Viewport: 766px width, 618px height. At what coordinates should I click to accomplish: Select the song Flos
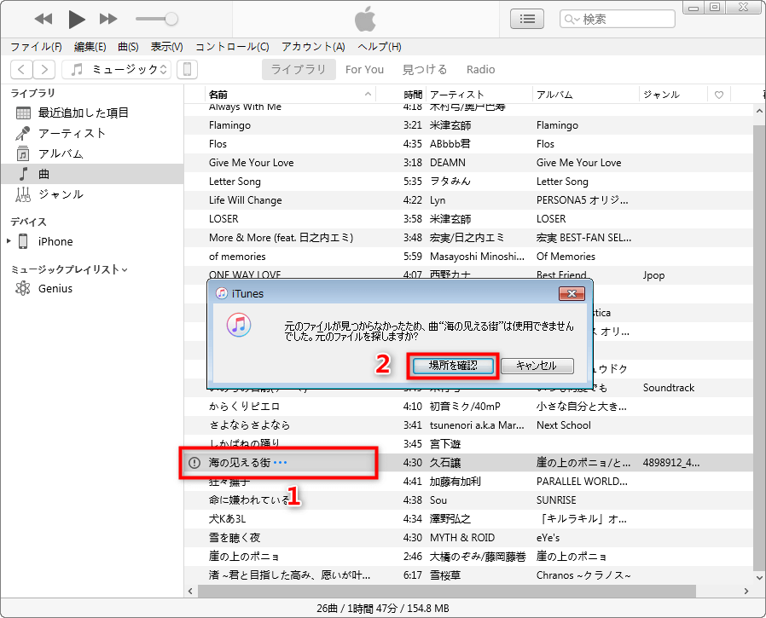click(218, 144)
